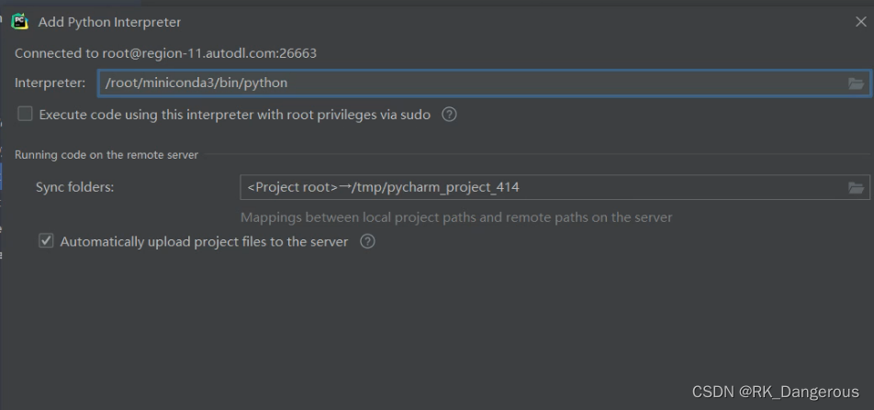874x410 pixels.
Task: Click the 'Mappings between local project paths' hint text
Action: pyautogui.click(x=456, y=217)
